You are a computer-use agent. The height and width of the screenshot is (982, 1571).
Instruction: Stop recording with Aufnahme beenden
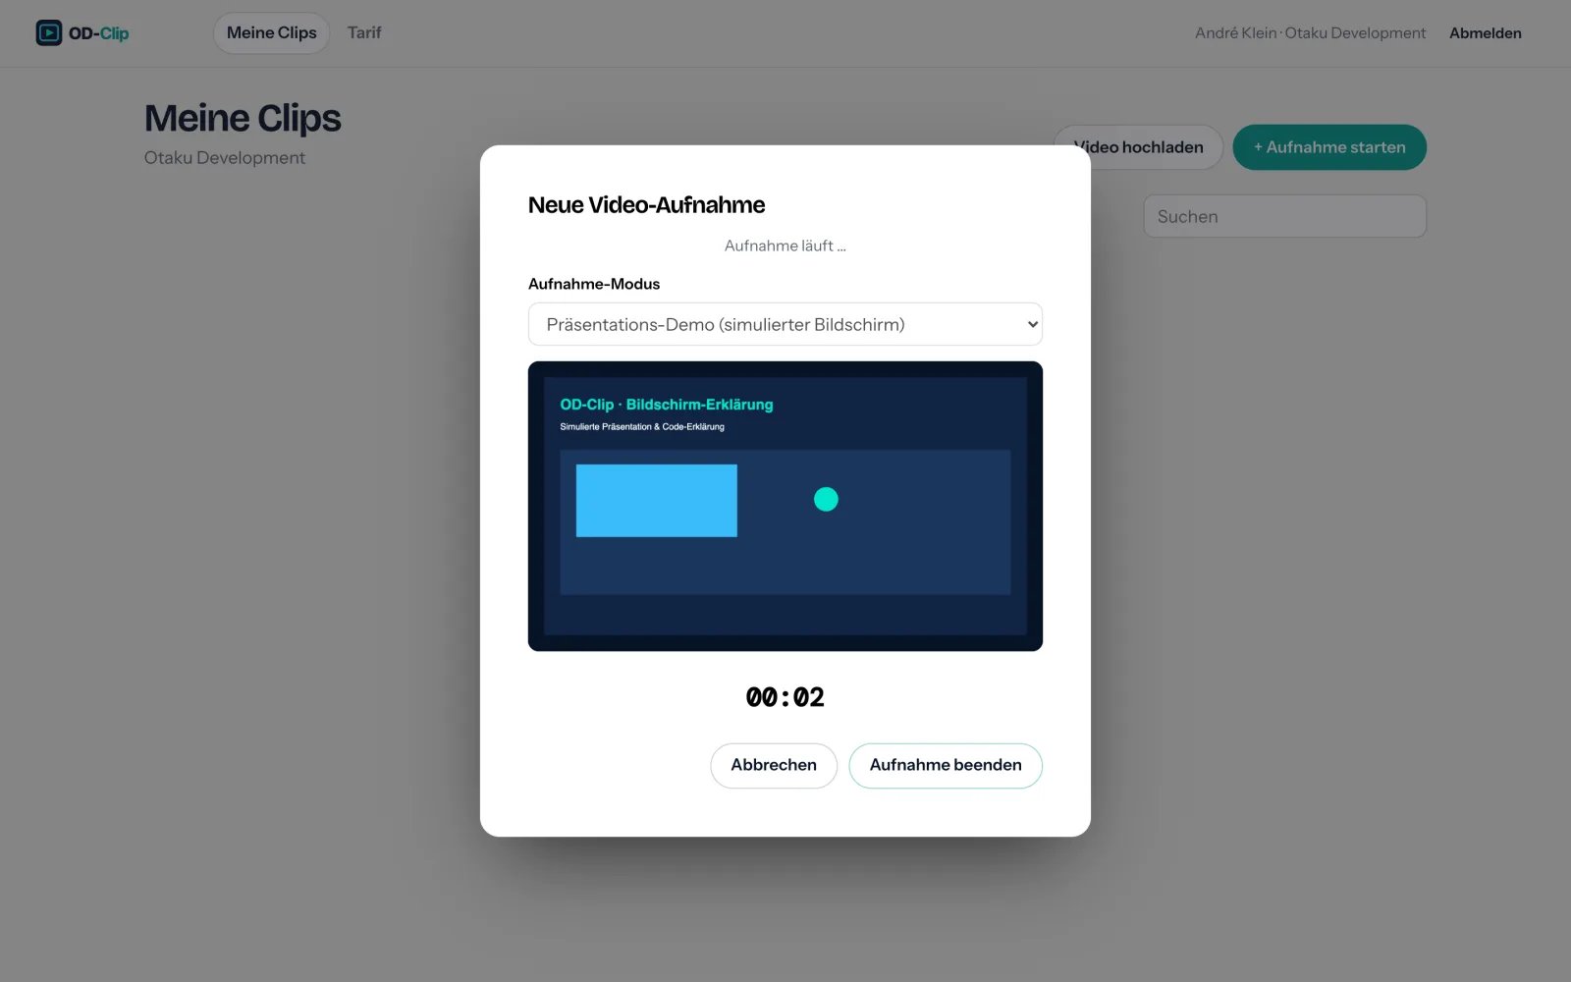[x=946, y=765]
